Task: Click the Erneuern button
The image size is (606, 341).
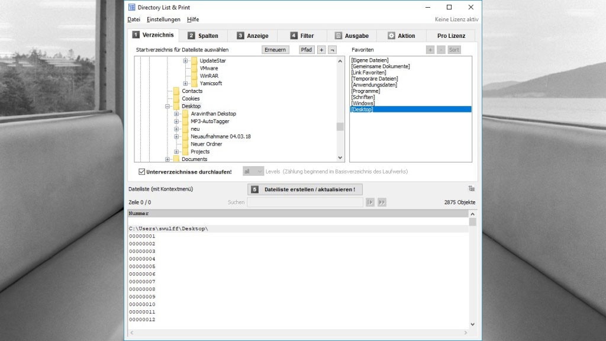Action: [x=275, y=50]
